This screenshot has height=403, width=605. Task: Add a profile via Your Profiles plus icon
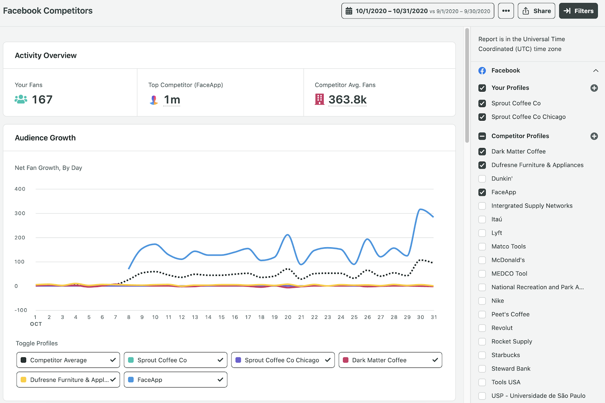(594, 88)
